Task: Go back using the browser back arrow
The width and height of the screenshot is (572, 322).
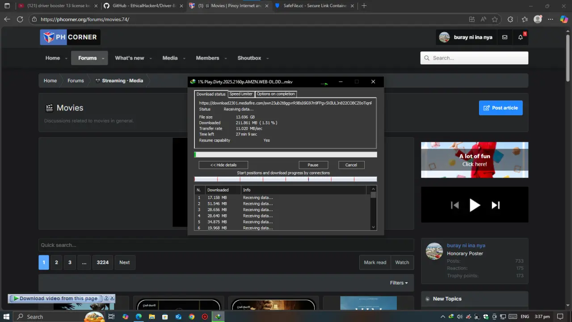Action: click(x=7, y=19)
